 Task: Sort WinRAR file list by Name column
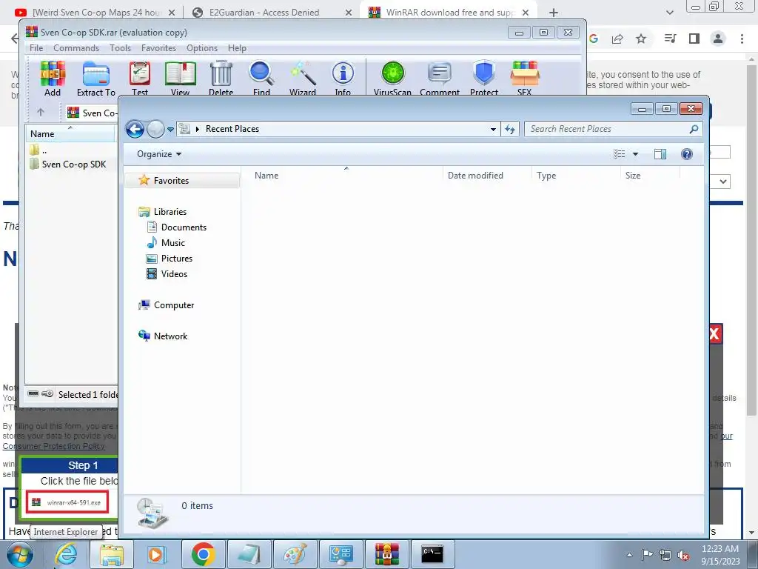(70, 133)
